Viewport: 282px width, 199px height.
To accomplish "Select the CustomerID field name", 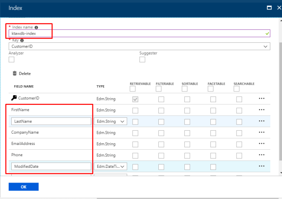I will click(29, 98).
